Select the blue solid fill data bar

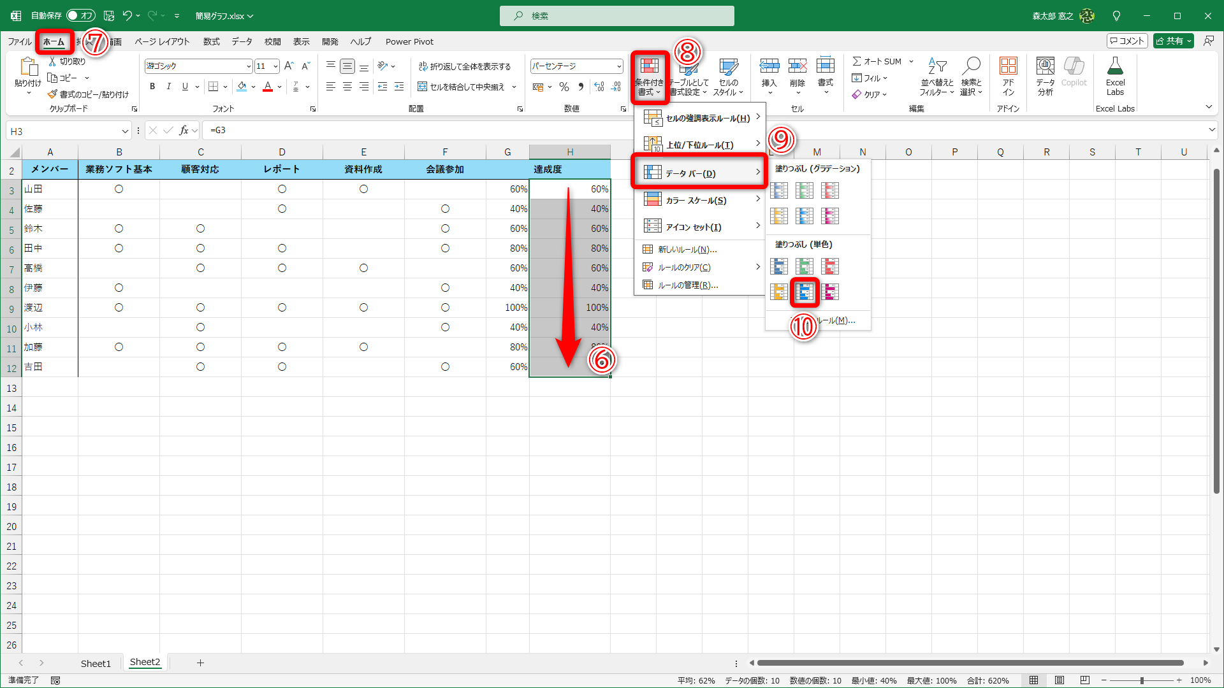[x=805, y=292]
